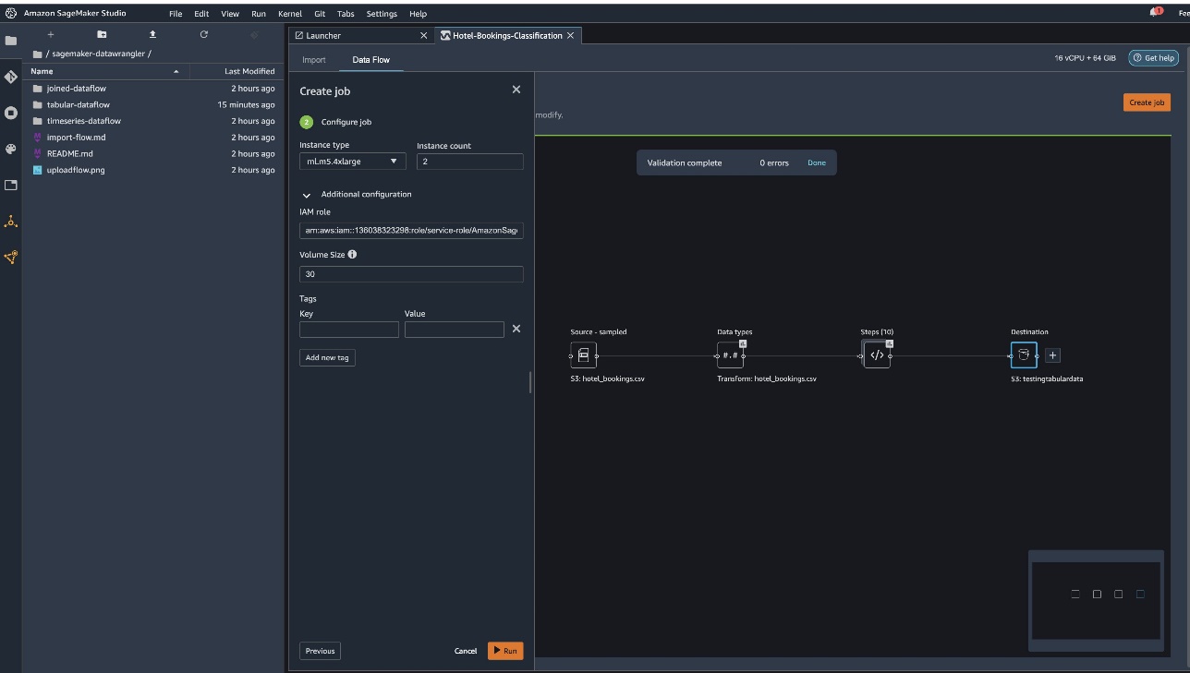Viewport: 1190px width, 673px height.
Task: Click the Instance count field
Action: click(470, 162)
